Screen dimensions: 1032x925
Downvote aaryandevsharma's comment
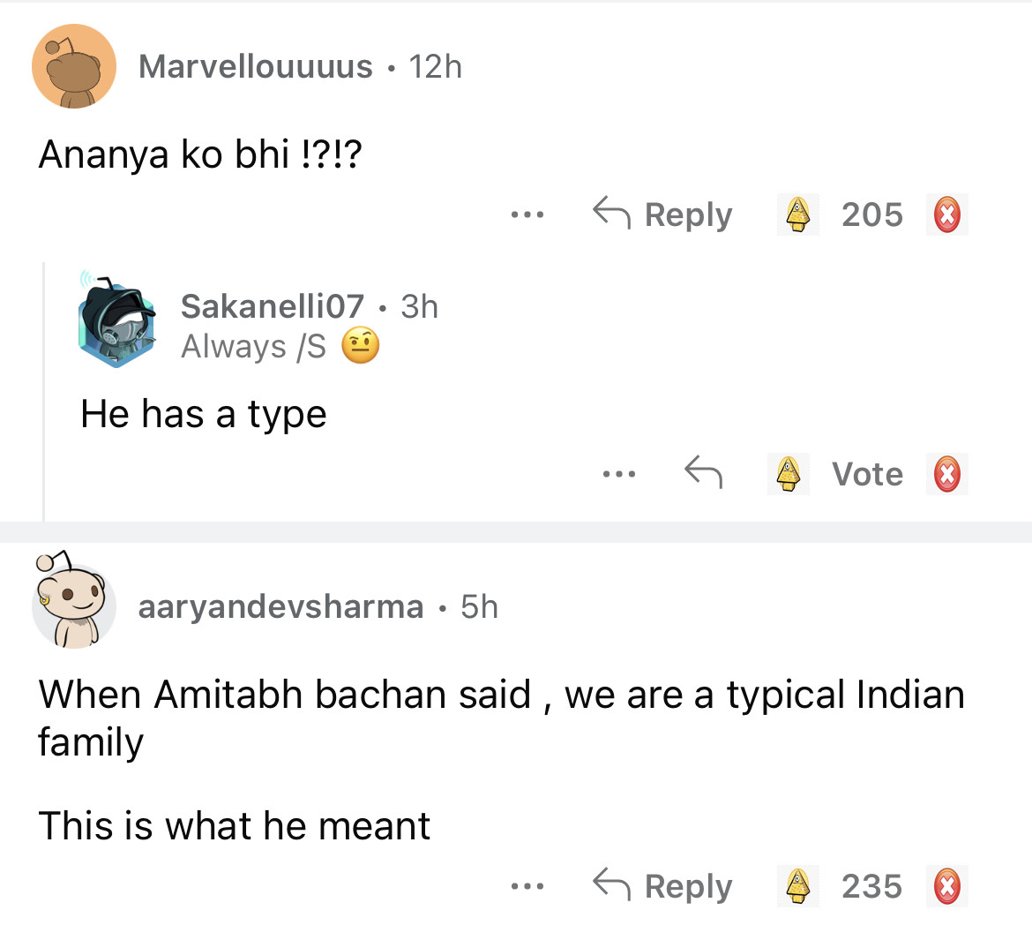(947, 886)
